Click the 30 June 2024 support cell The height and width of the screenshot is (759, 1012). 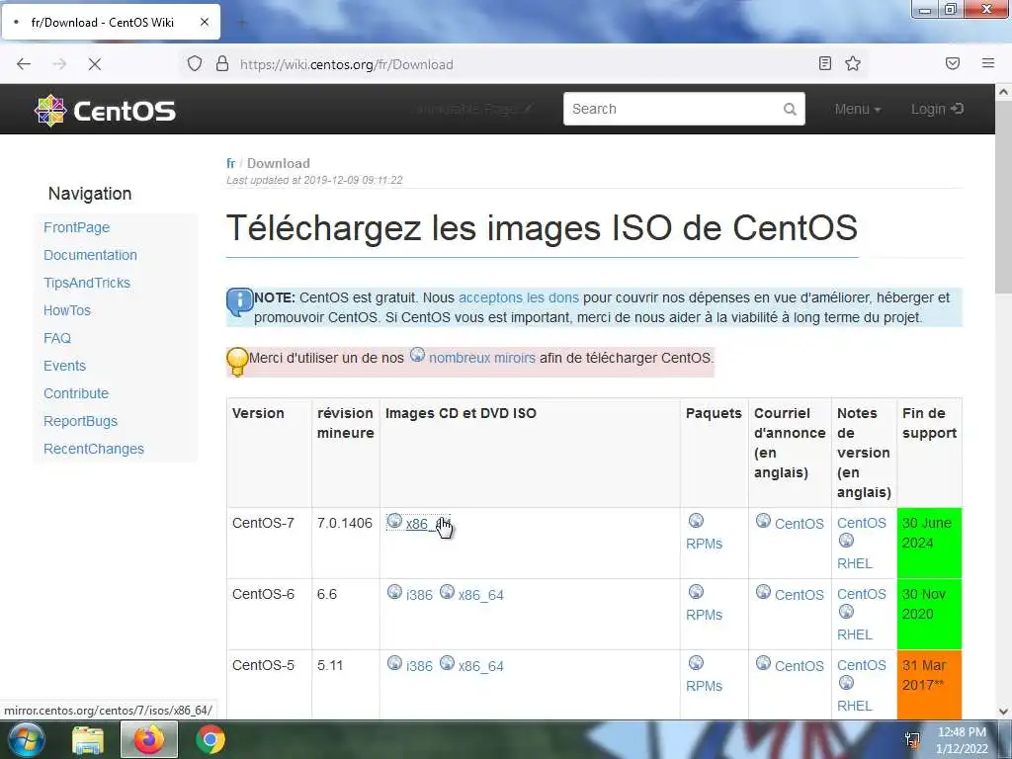(929, 543)
